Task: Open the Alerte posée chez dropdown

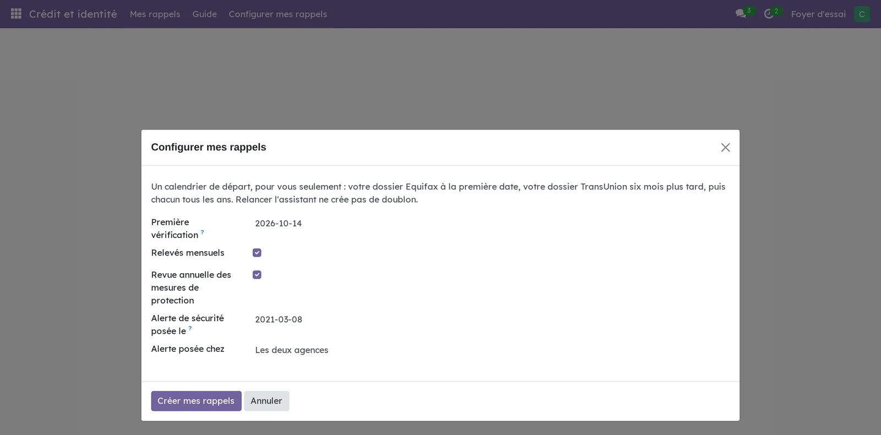Action: pyautogui.click(x=492, y=350)
